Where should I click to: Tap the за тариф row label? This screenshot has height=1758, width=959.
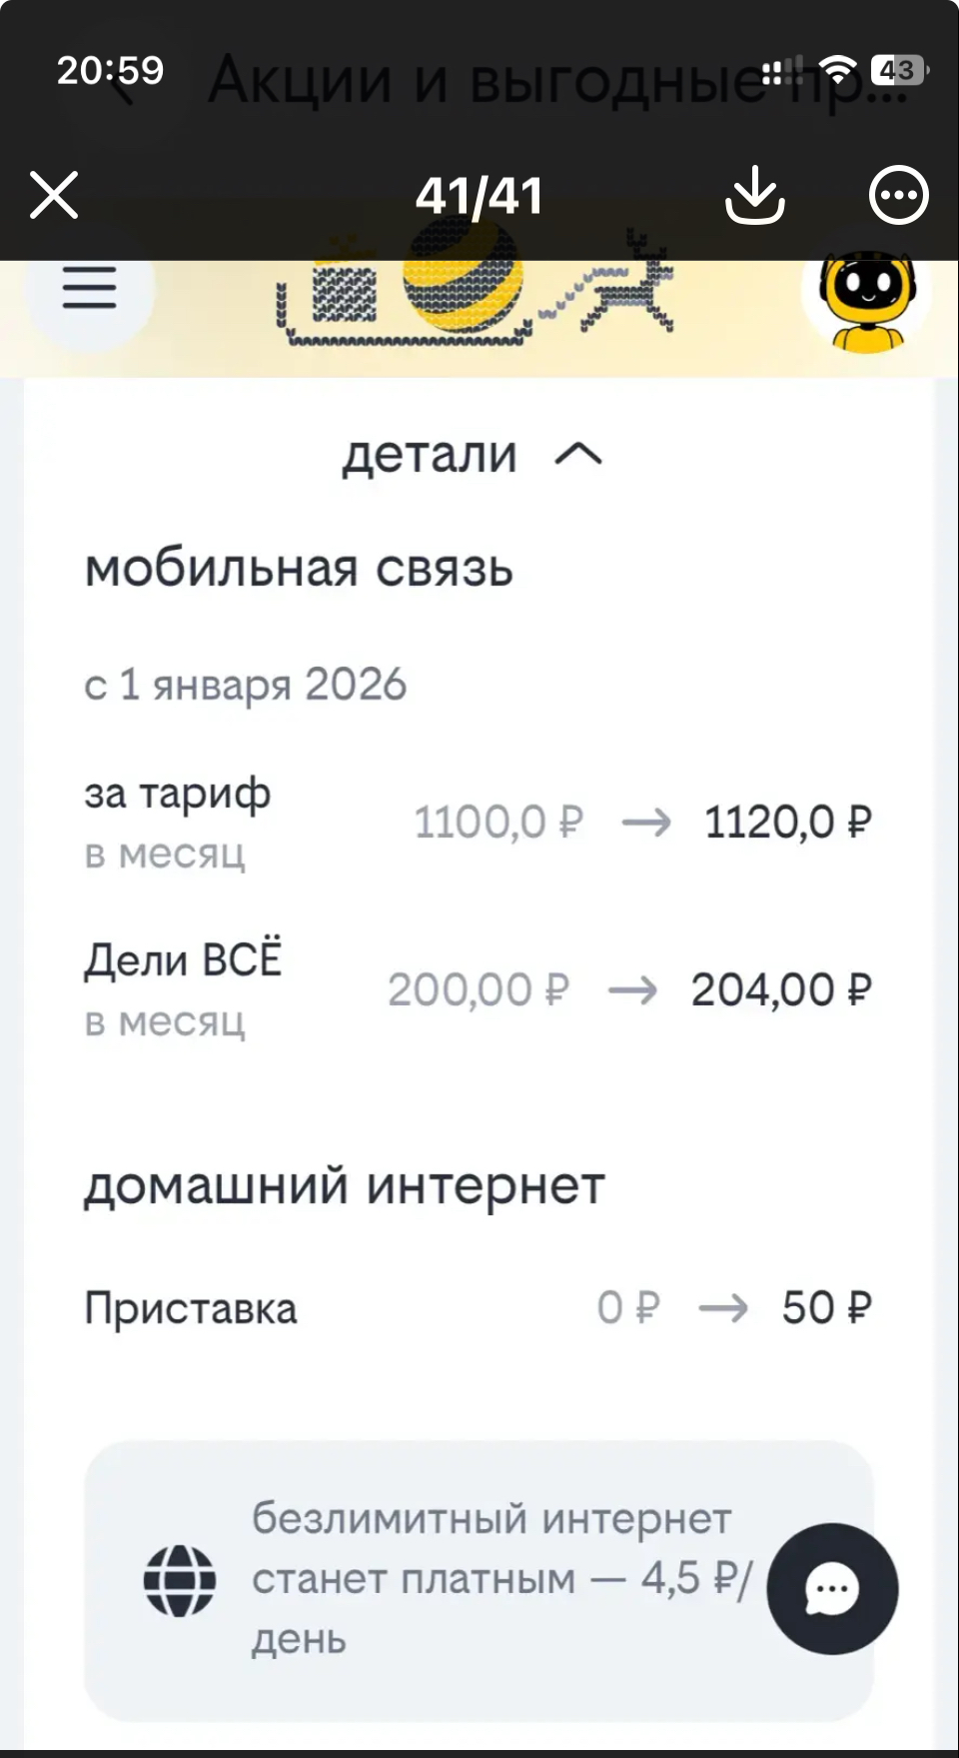[177, 795]
